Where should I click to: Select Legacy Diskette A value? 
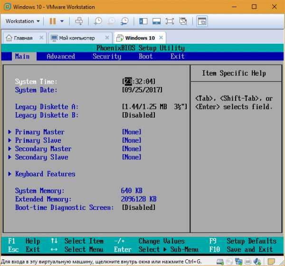click(154, 107)
